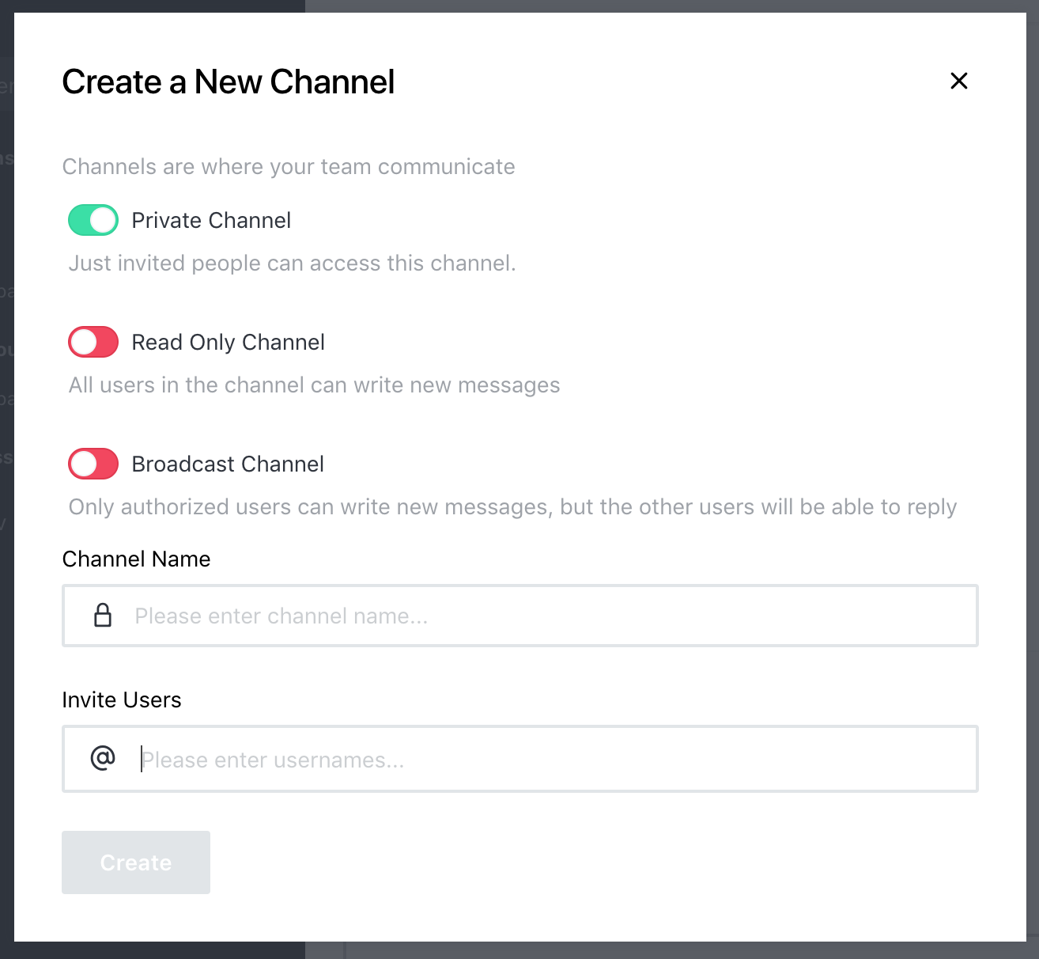Click the read only channel description text
1039x959 pixels.
coord(314,385)
